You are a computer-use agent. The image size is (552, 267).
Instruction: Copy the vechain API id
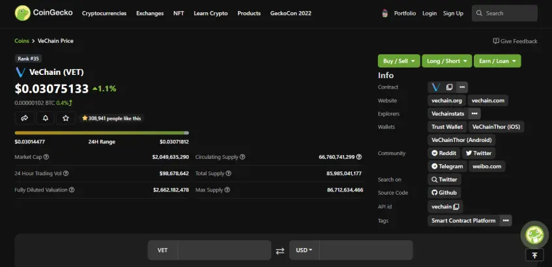[x=456, y=207]
